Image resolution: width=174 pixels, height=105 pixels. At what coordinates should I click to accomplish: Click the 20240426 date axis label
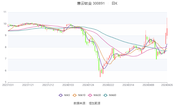[x=167, y=85]
